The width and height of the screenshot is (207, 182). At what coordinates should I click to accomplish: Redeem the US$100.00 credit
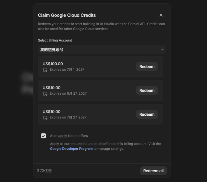click(x=147, y=67)
